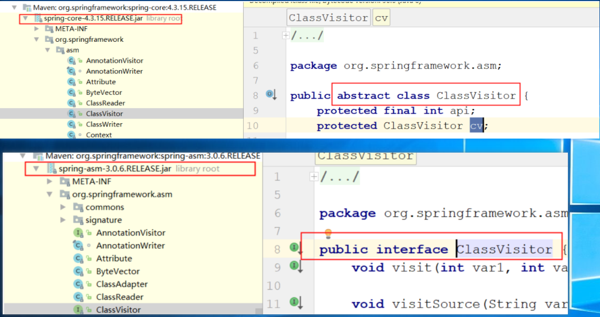Expand the commons package folder
This screenshot has height=317, width=600.
click(x=63, y=207)
